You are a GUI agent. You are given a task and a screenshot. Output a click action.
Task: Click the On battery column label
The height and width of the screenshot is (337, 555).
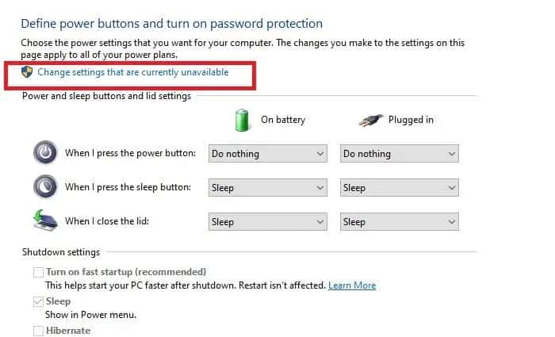283,121
